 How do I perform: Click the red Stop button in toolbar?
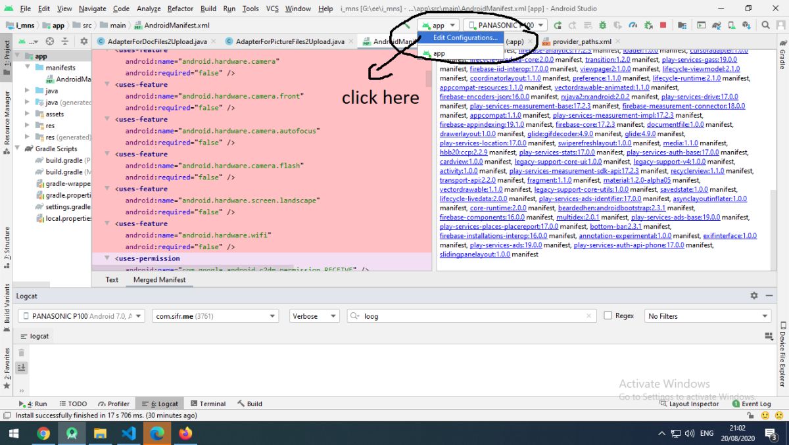pyautogui.click(x=663, y=25)
